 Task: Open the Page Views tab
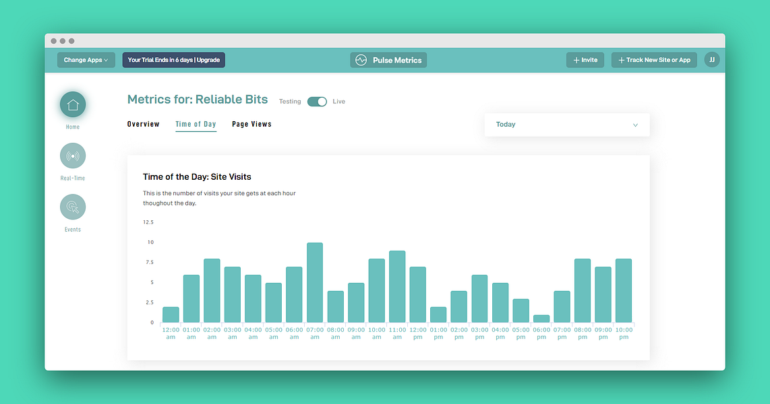251,124
